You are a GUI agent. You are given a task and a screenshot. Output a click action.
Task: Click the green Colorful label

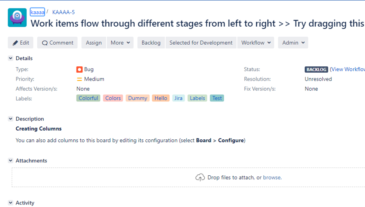click(x=88, y=98)
